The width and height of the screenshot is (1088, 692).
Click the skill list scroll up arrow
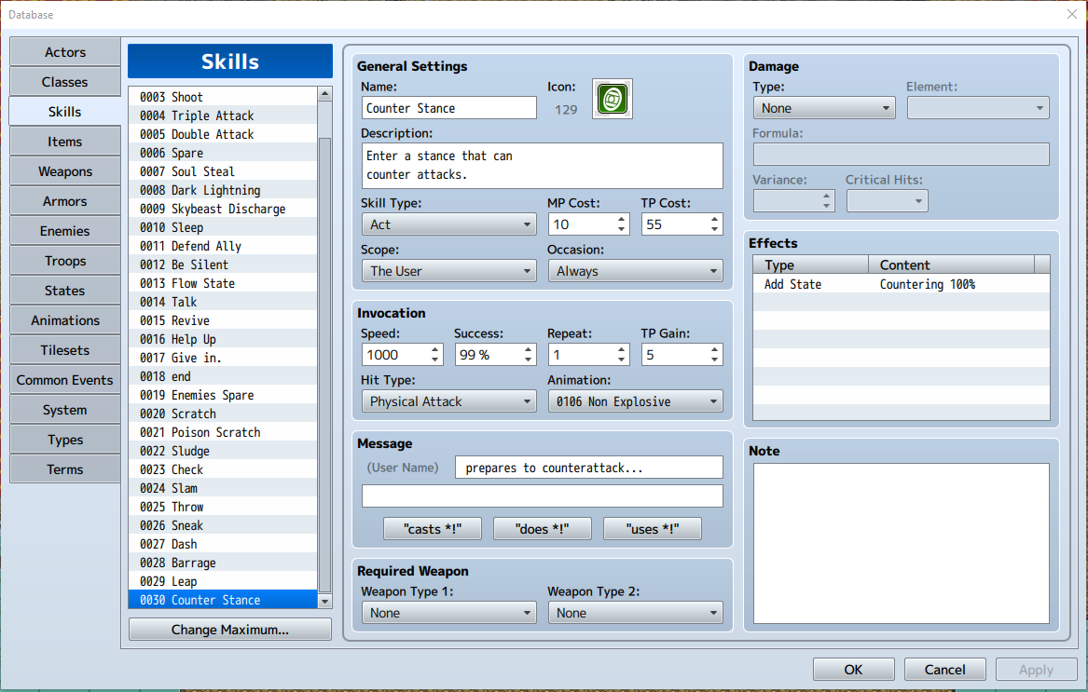click(x=324, y=94)
